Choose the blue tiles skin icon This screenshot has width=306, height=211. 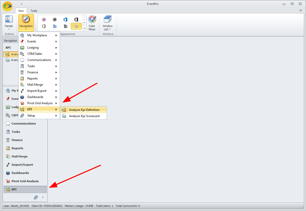55,26
